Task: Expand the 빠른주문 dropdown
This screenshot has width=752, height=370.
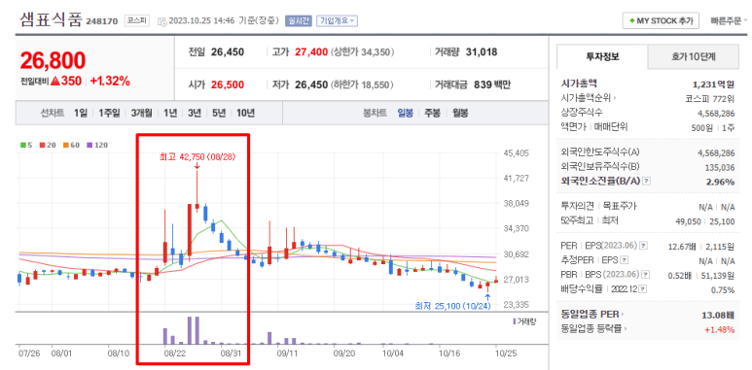Action: [x=729, y=20]
